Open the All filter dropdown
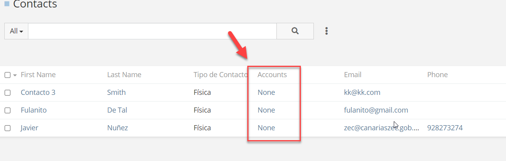This screenshot has height=161, width=506. point(16,31)
